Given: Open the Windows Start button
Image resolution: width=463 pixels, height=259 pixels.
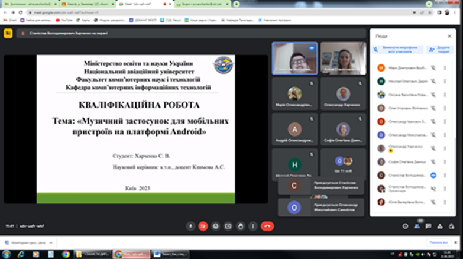Looking at the screenshot, I should coord(6,254).
